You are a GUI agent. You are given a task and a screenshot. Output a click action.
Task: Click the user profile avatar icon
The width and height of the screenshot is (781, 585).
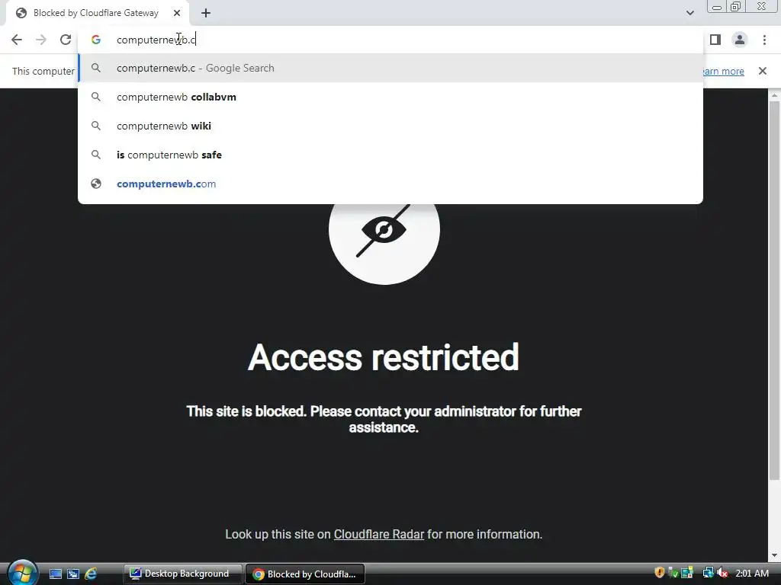(740, 40)
